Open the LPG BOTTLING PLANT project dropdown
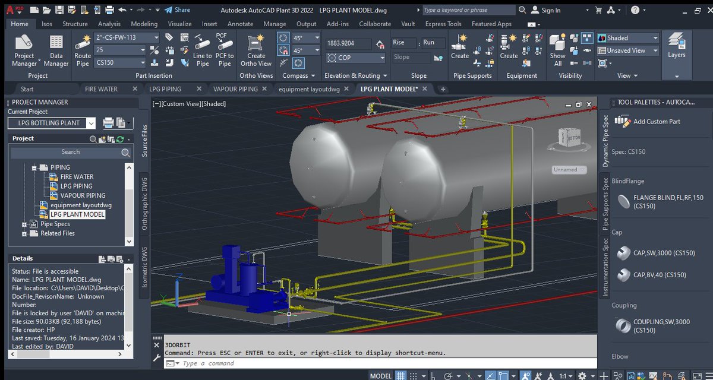This screenshot has height=380, width=713. 52,123
